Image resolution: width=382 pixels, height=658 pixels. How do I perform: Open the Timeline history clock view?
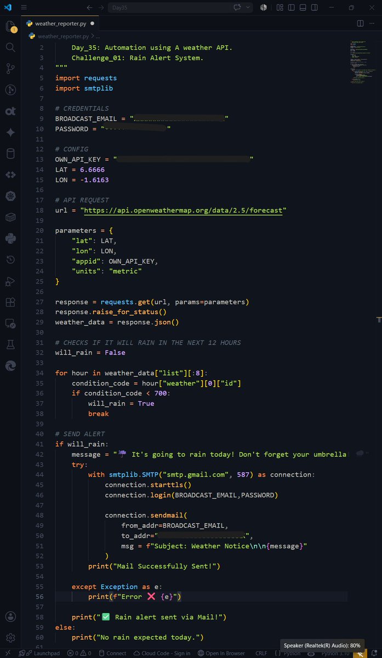[10, 259]
